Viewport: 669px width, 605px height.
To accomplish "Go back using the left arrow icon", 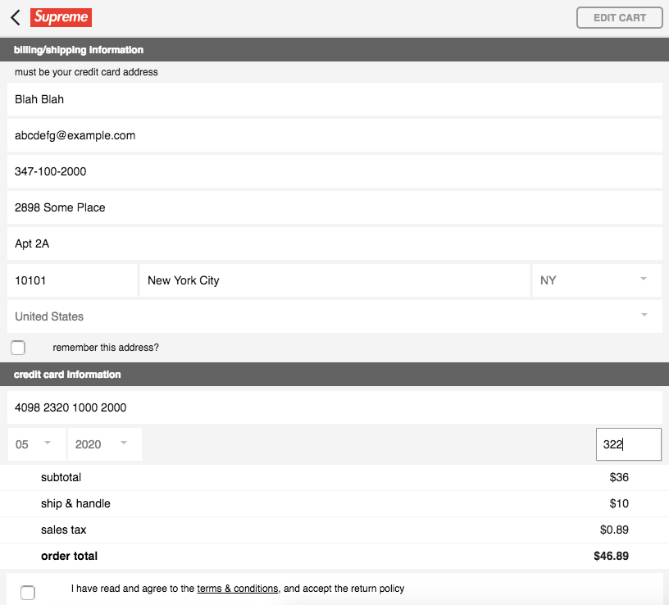I will pos(16,17).
